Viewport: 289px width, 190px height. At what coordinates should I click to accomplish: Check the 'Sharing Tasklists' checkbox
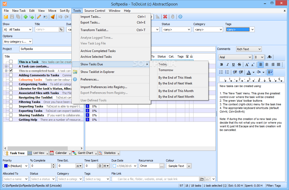(11, 115)
